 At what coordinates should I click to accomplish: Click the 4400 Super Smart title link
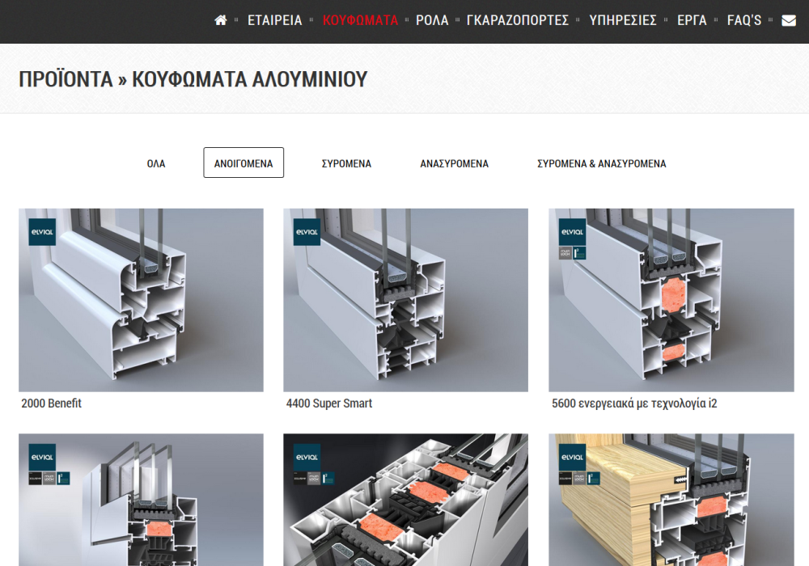tap(328, 403)
